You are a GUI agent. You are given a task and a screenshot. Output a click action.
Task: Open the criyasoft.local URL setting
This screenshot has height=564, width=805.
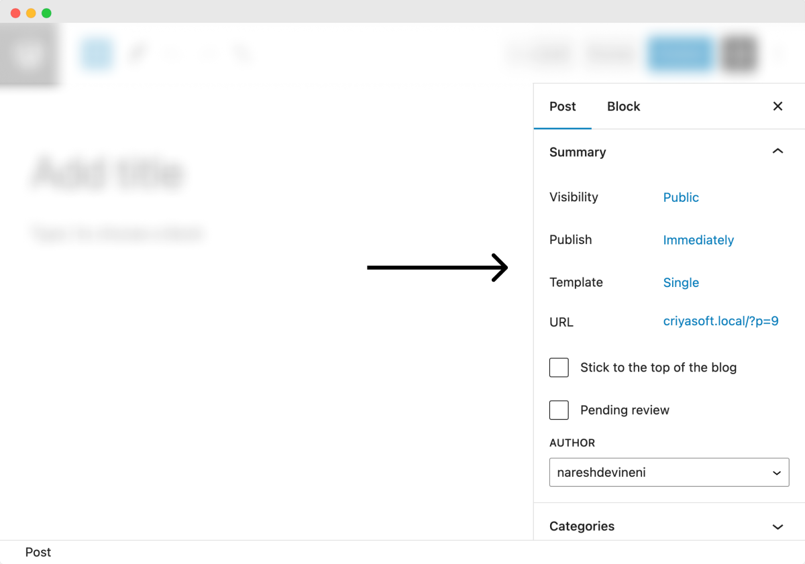tap(720, 321)
